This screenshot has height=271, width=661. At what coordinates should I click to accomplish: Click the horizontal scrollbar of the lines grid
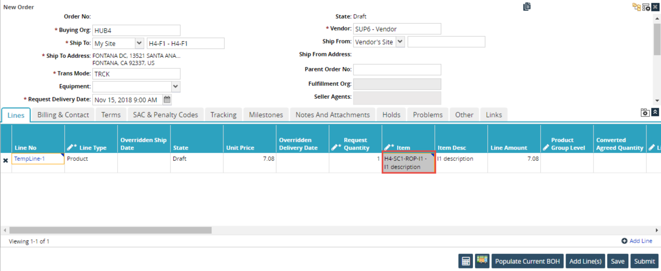point(110,230)
